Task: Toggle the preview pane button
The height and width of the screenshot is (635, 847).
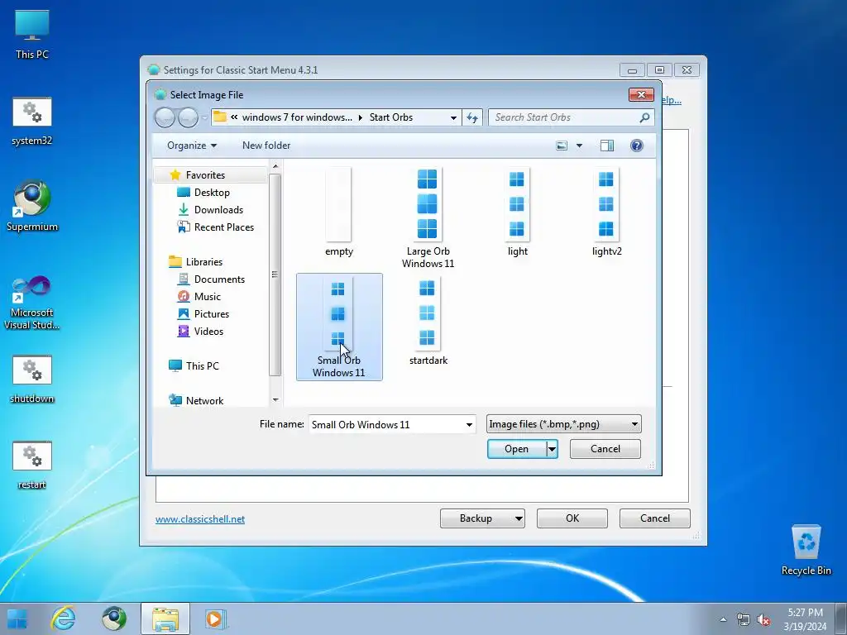Action: [606, 146]
